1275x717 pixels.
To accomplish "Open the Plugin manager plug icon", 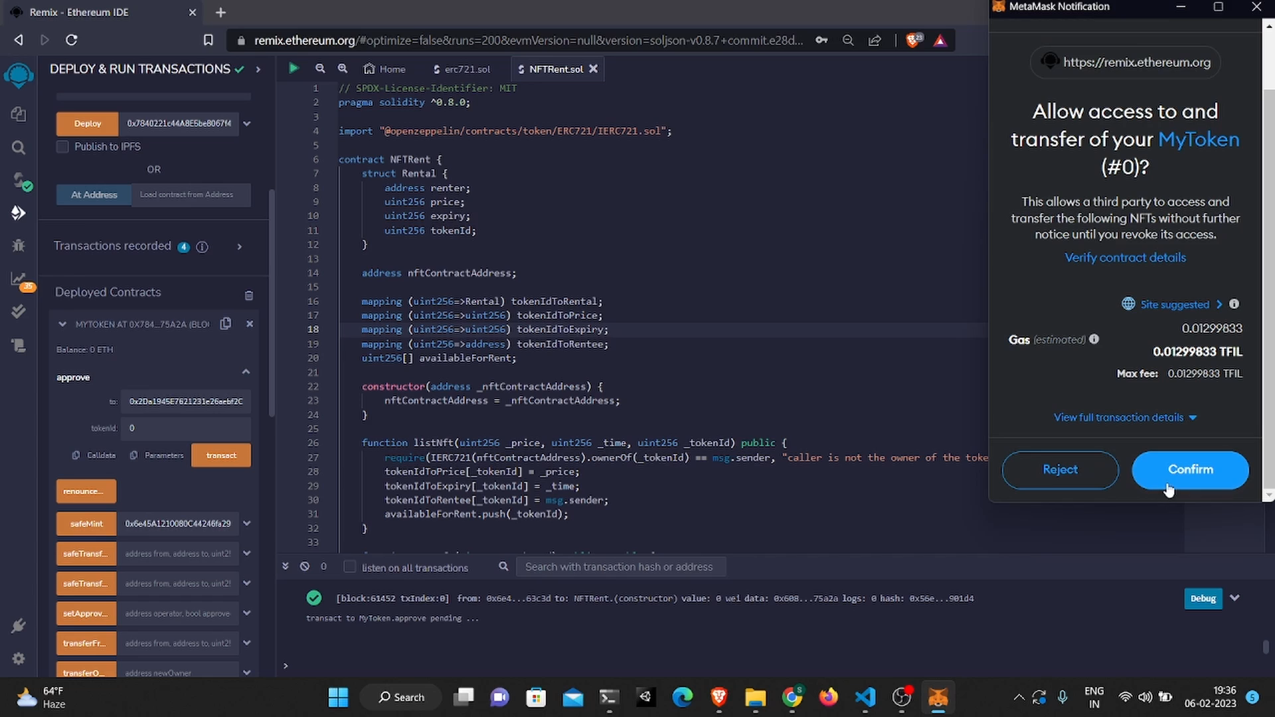I will (x=19, y=625).
